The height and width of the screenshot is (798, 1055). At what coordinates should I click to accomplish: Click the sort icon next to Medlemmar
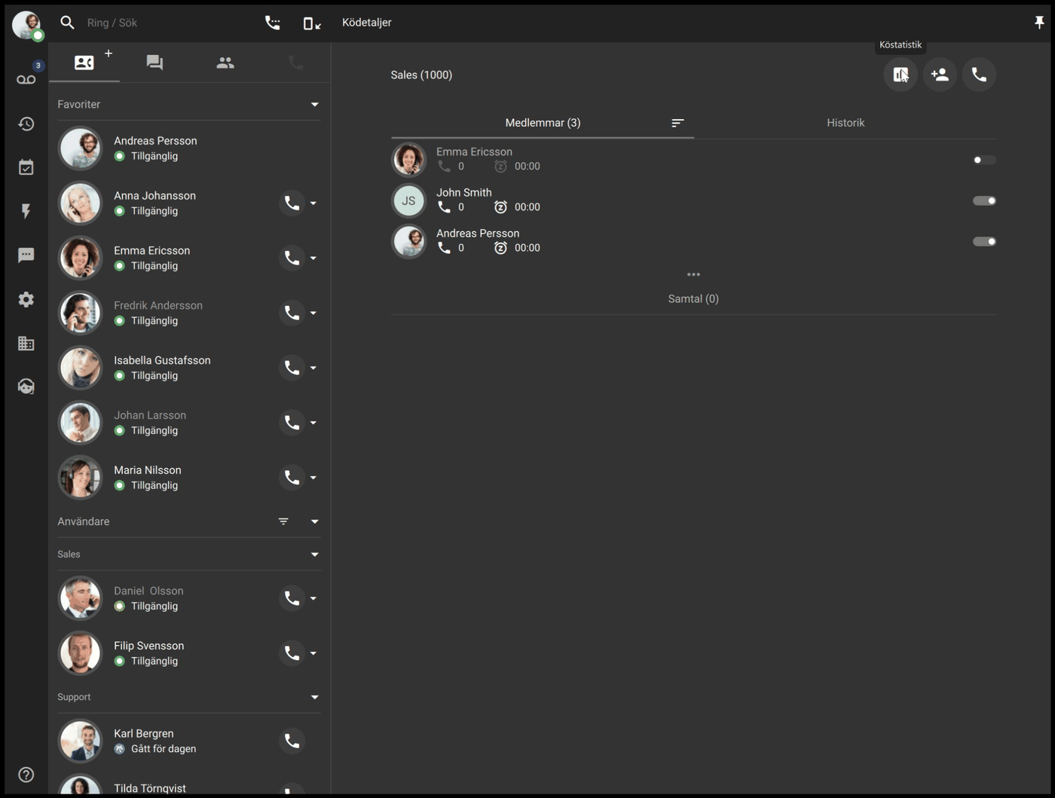677,123
